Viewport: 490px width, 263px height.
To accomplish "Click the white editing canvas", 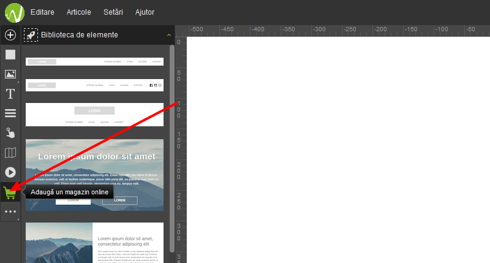I will pos(338,150).
